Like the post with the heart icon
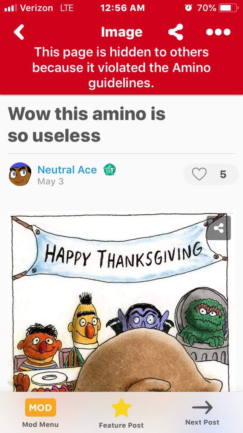Viewport: 243px width, 433px height. pyautogui.click(x=199, y=174)
